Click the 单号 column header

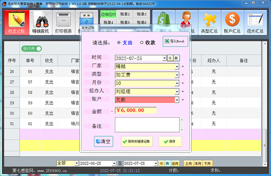pyautogui.click(x=30, y=61)
